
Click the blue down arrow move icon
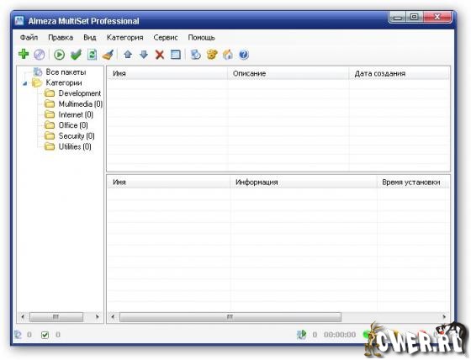pos(144,55)
